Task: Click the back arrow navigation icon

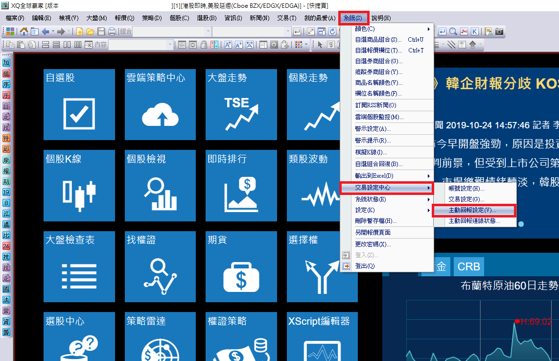Action: coord(46,32)
